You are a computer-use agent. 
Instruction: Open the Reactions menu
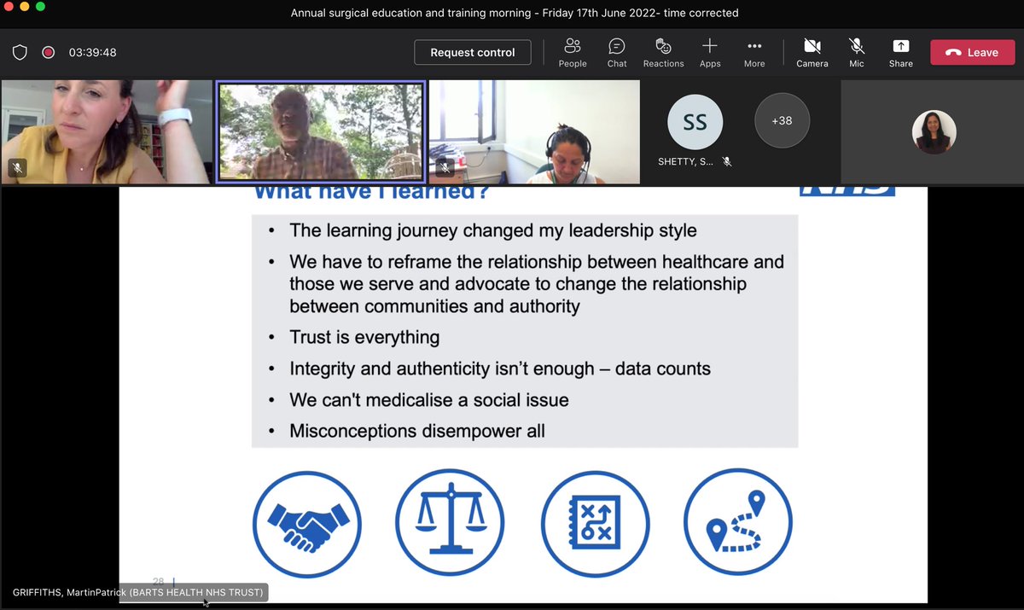point(663,52)
